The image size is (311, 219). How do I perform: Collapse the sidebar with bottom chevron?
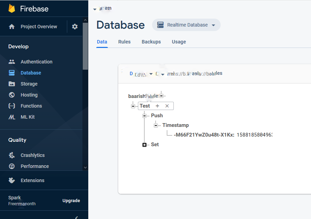pos(77,217)
